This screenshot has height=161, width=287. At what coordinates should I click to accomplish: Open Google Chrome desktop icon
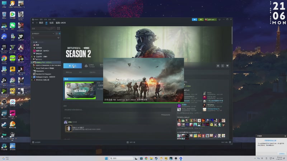[4, 60]
